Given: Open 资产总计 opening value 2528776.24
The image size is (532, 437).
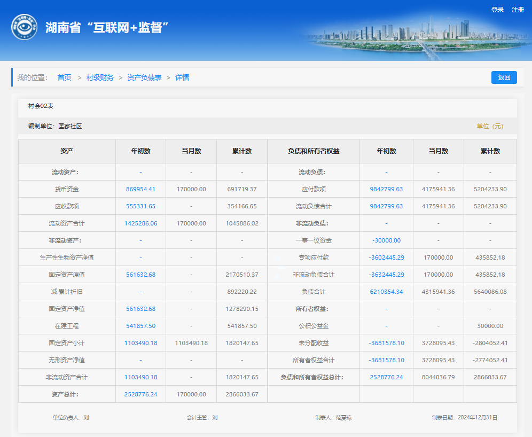Looking at the screenshot, I should pyautogui.click(x=140, y=394).
